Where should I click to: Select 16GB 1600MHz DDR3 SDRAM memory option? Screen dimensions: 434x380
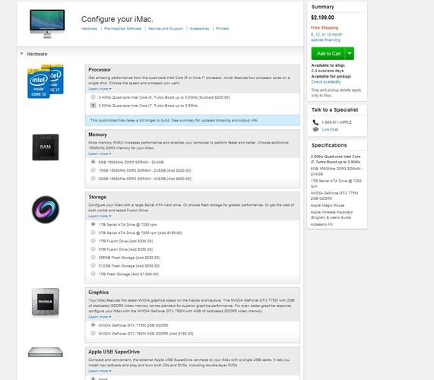93,170
